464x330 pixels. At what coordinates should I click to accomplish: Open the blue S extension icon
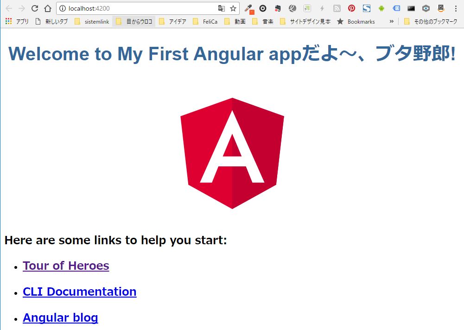point(367,8)
